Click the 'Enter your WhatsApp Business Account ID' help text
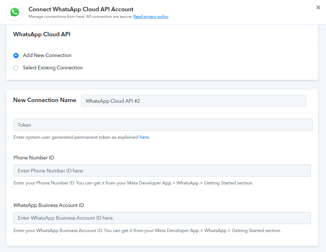Screen dimensions: 326x252 pyautogui.click(x=147, y=231)
